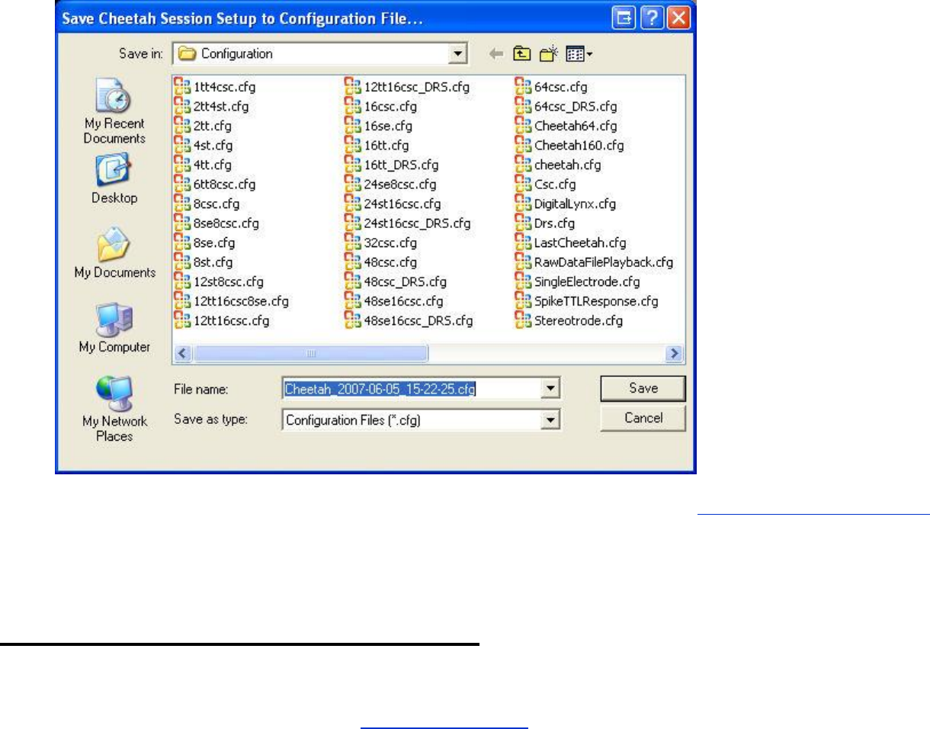
Task: Select file 16csc.cfg
Action: click(382, 107)
